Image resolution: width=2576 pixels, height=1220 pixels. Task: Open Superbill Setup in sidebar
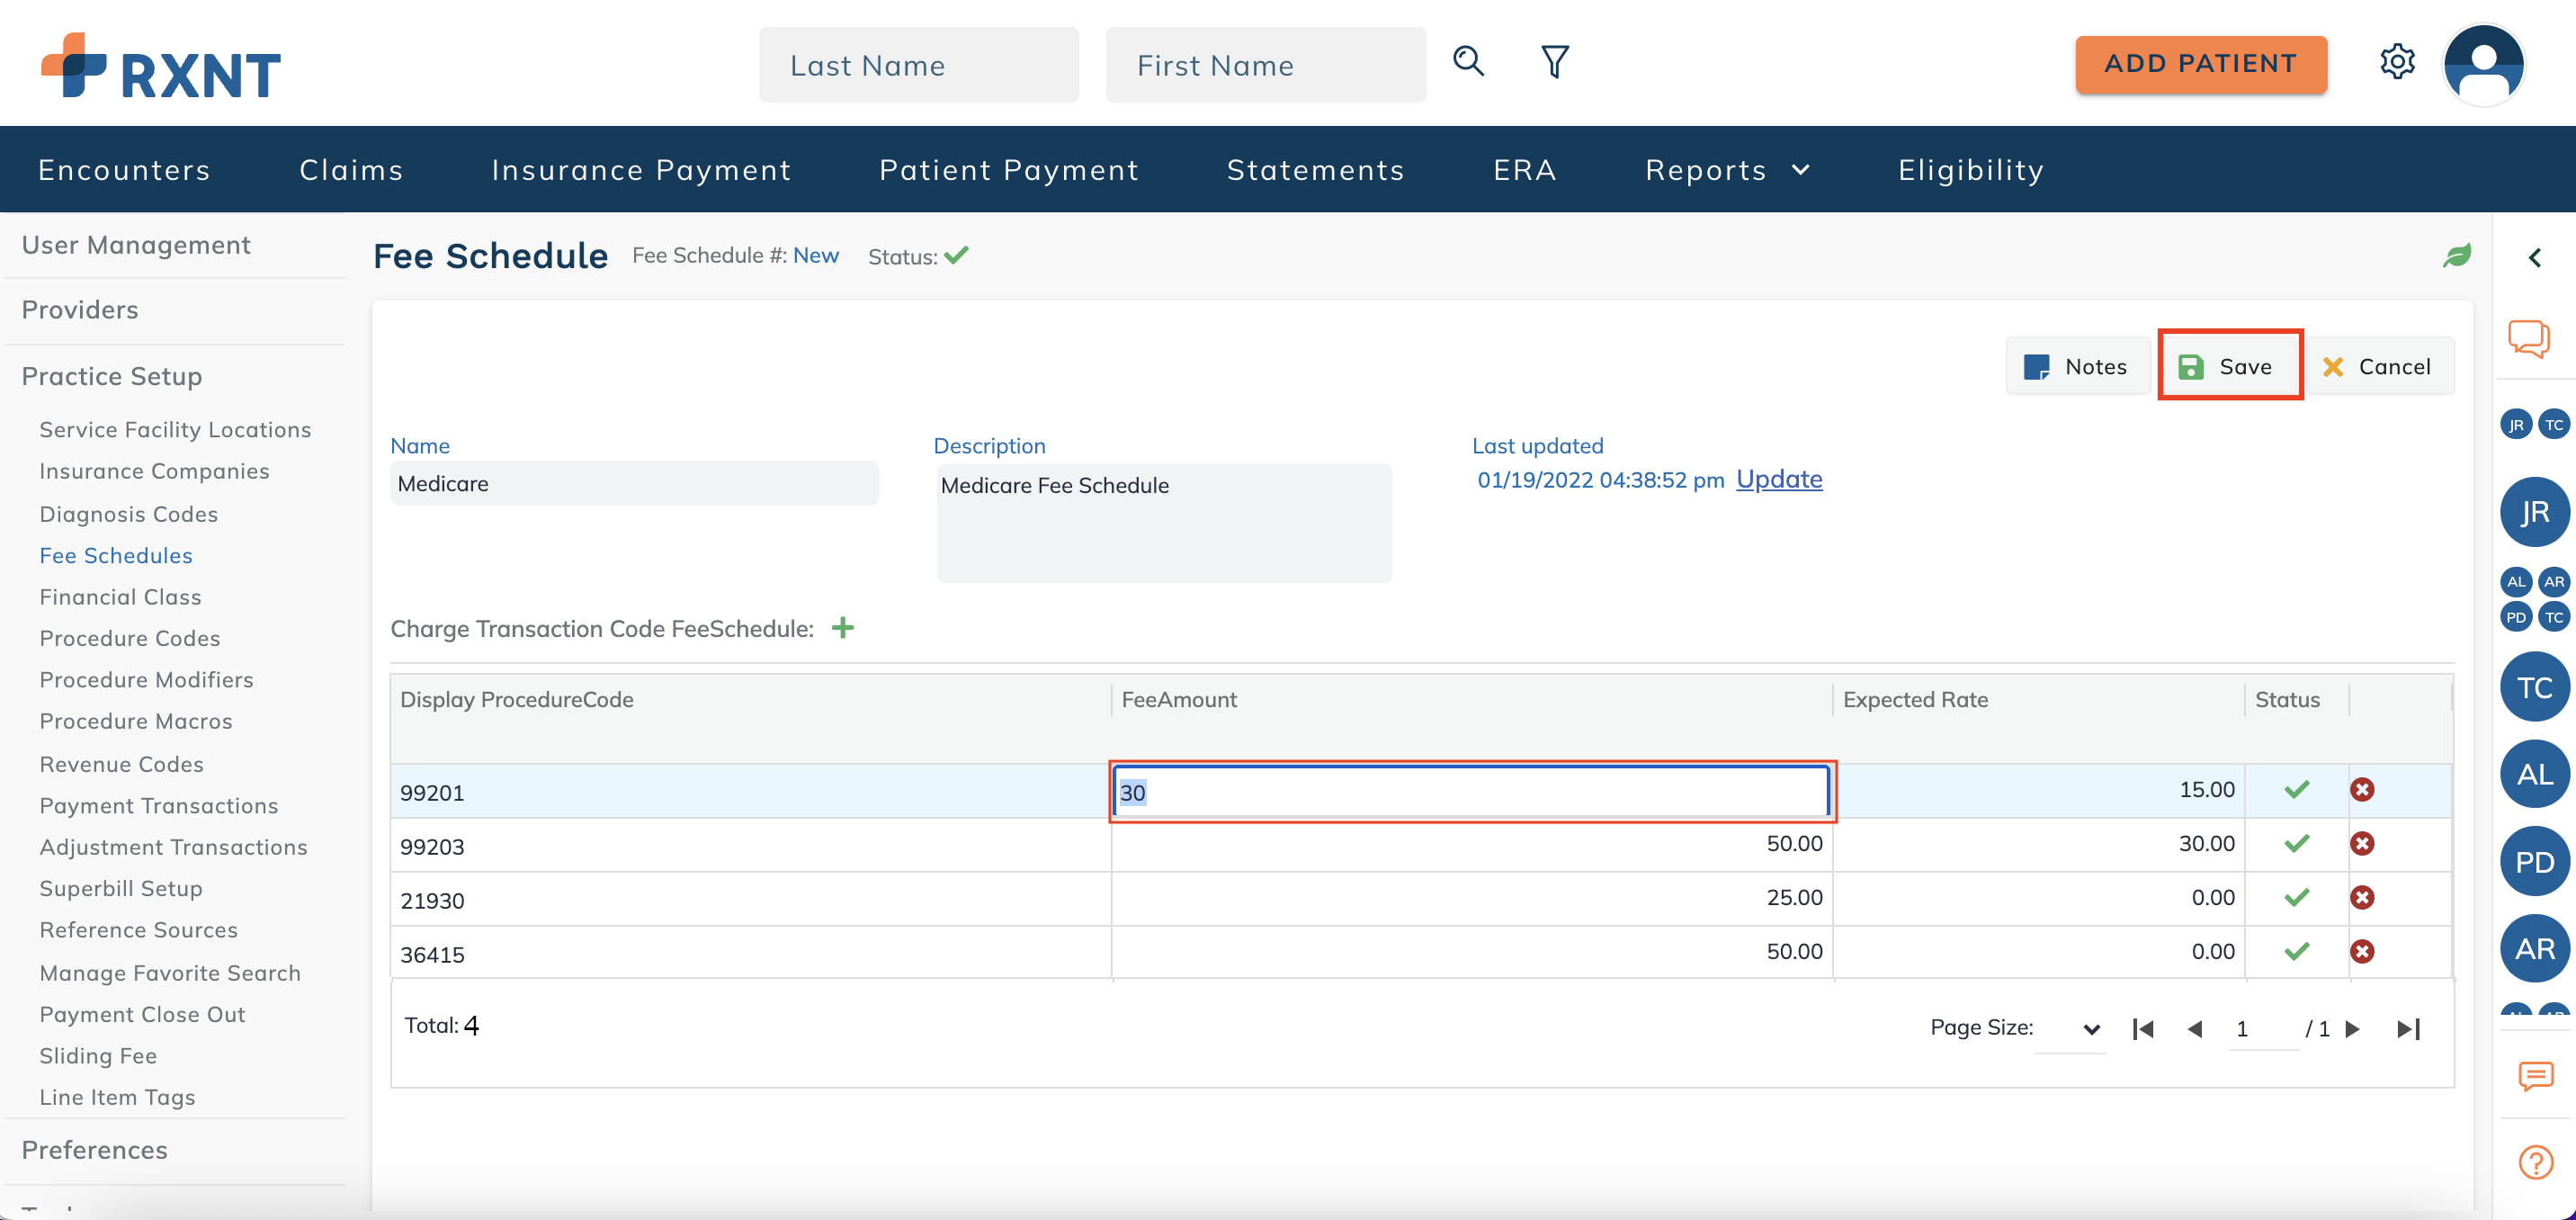pos(121,888)
